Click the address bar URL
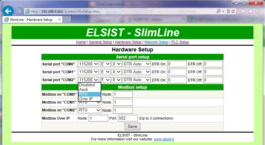The width and height of the screenshot is (265, 145). [65, 12]
